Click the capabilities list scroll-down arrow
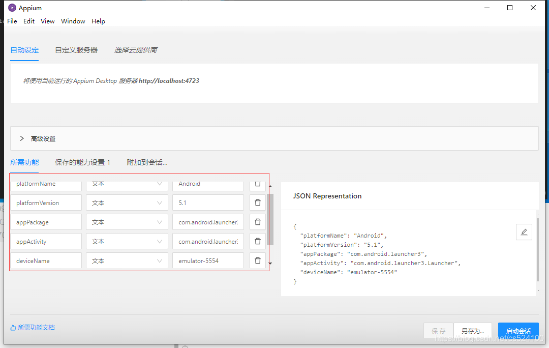Screen dimensions: 549x348 (x=270, y=263)
